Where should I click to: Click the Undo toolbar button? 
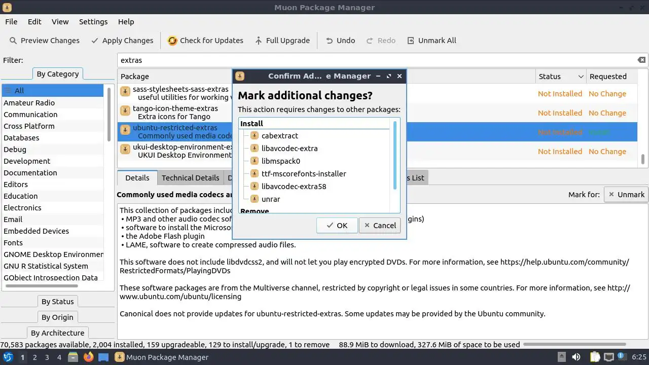[340, 41]
